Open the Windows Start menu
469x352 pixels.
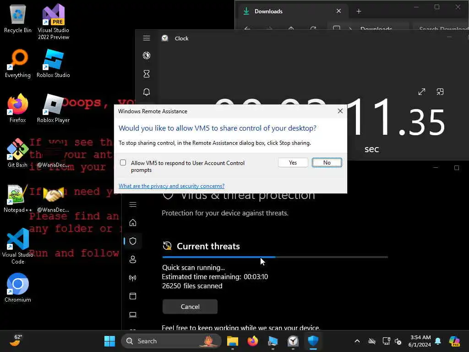tap(109, 341)
